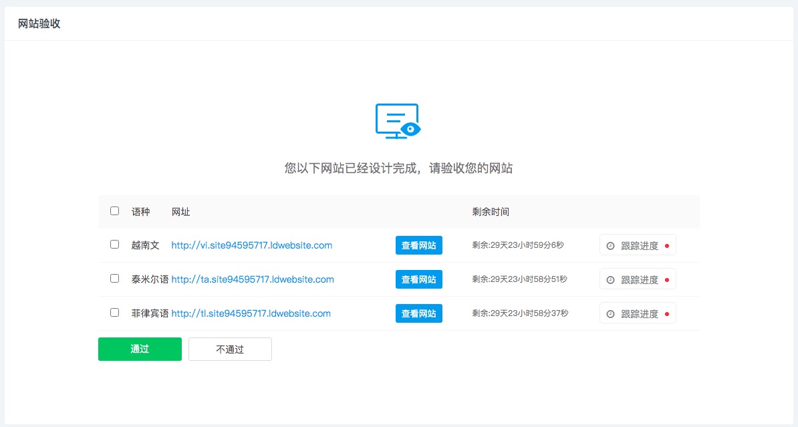Click 查看网站 for the Vietnamese site
The image size is (798, 427).
click(x=418, y=245)
